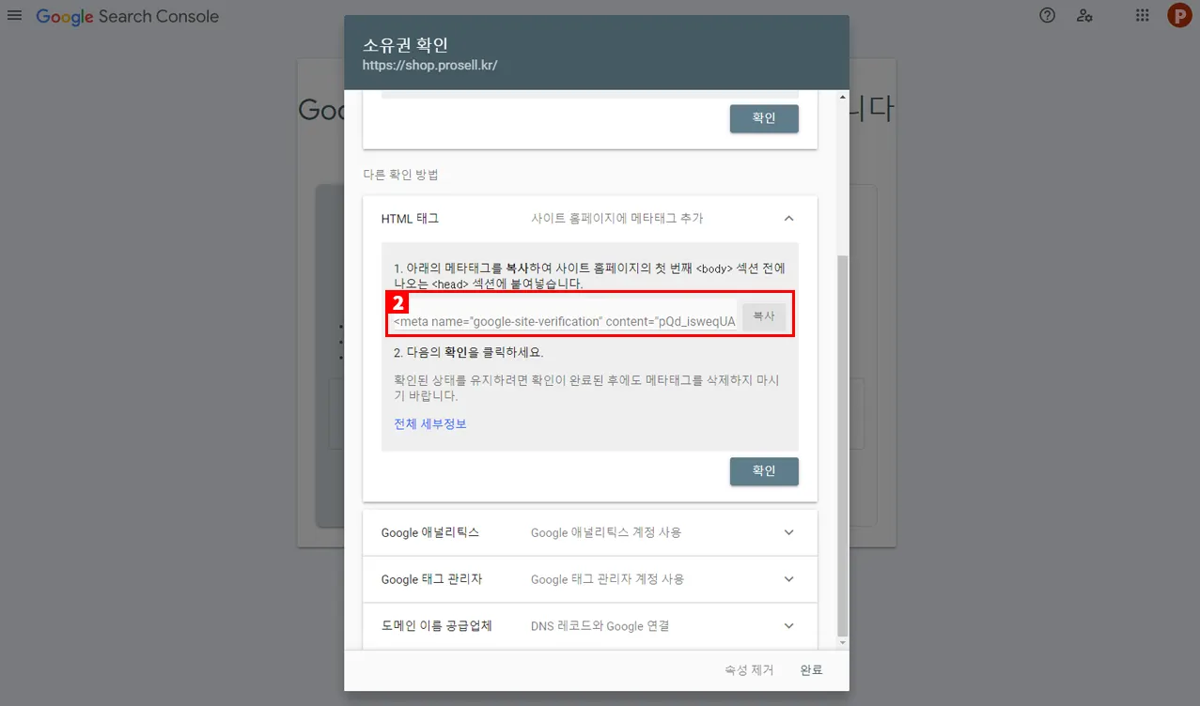
Task: Click step 2 다음의 확인을 클릭하세요 text
Action: (x=468, y=353)
